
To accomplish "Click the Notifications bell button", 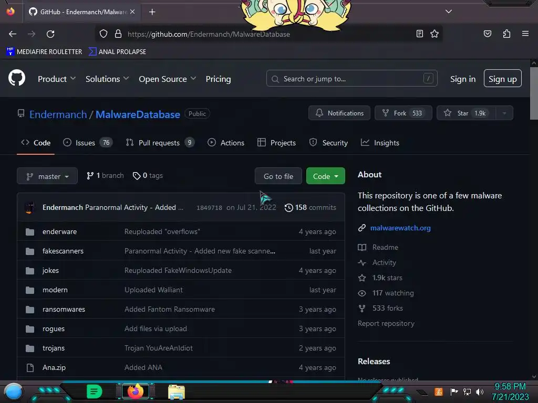I will (339, 113).
